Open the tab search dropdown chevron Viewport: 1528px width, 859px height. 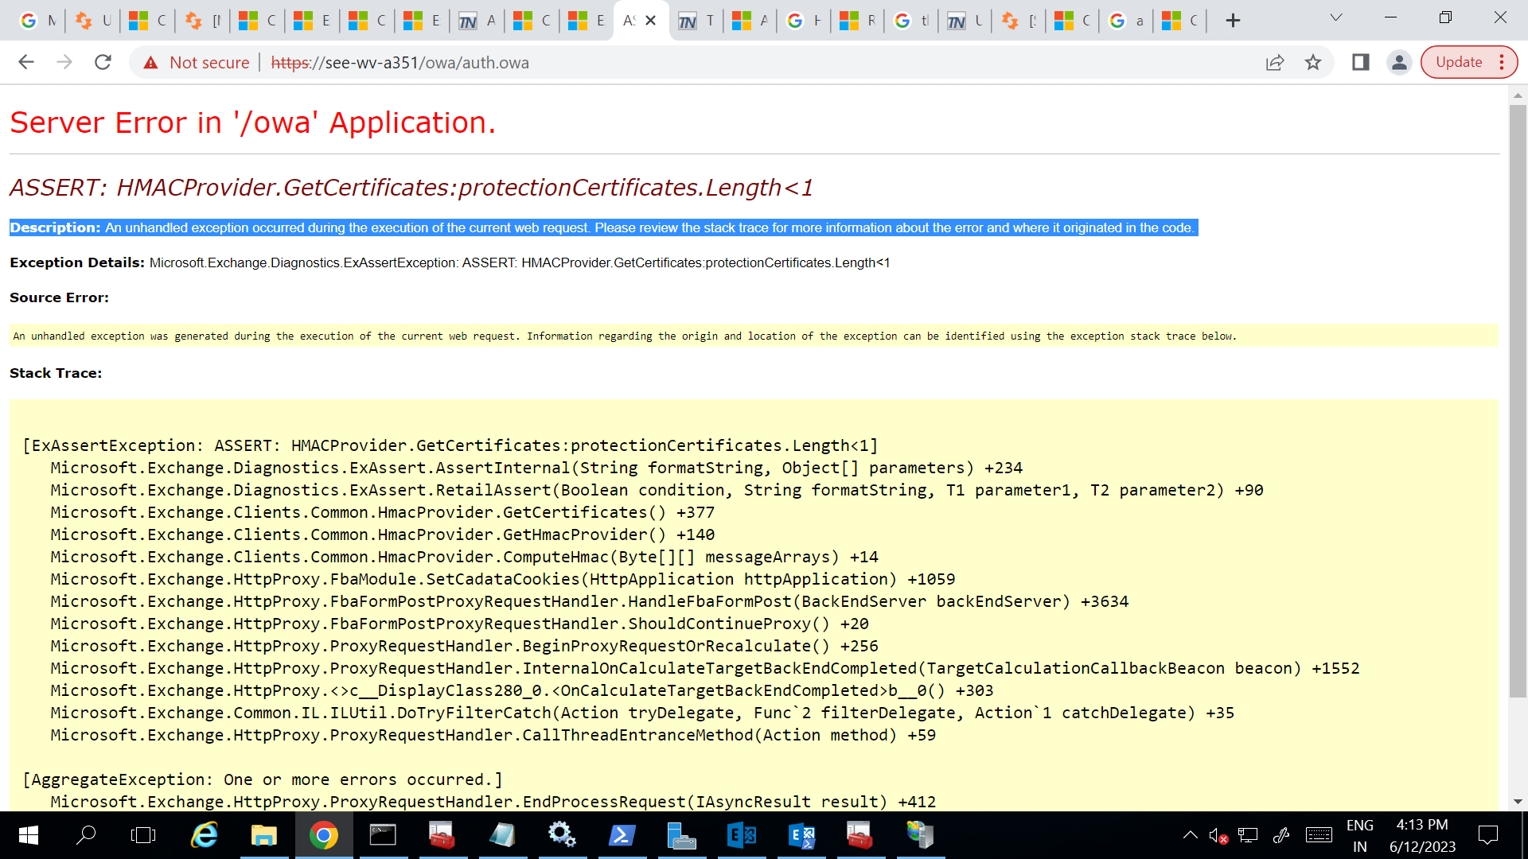pos(1336,17)
